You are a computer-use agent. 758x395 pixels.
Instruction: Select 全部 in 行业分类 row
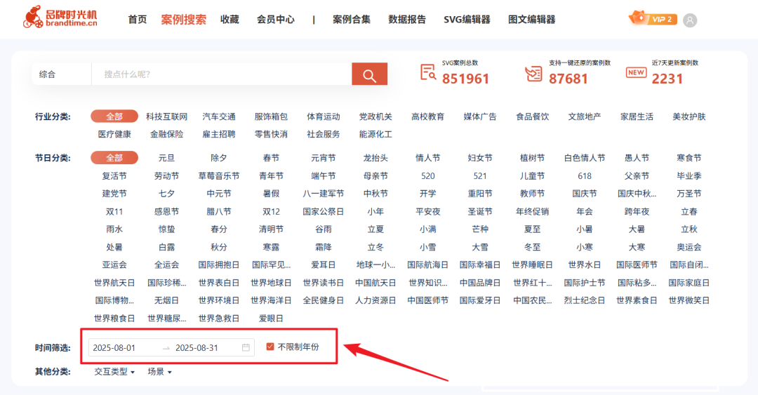click(114, 116)
